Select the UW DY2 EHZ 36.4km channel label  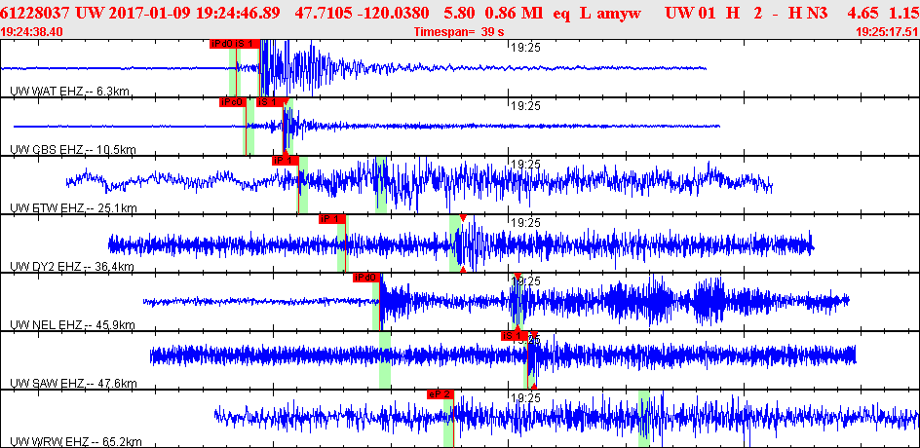tap(72, 267)
